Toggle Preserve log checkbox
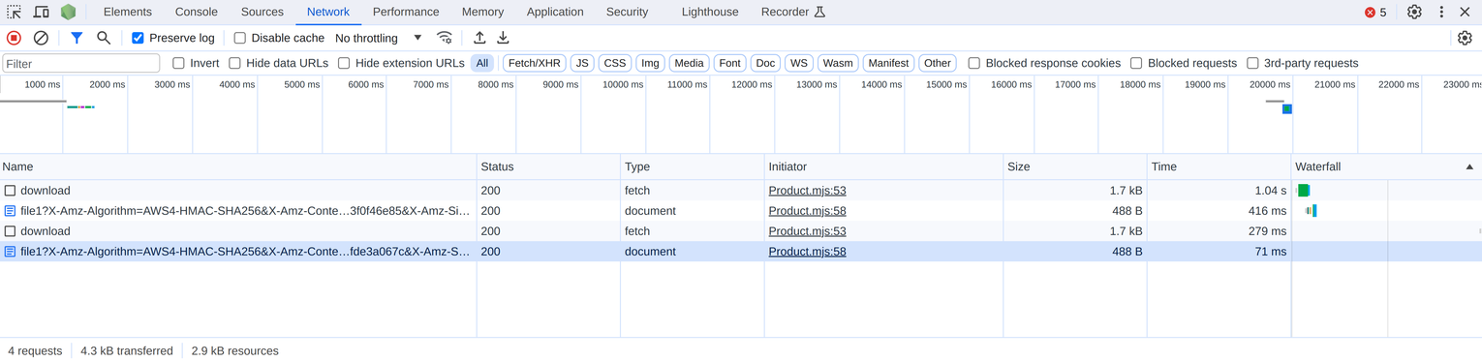 click(138, 38)
